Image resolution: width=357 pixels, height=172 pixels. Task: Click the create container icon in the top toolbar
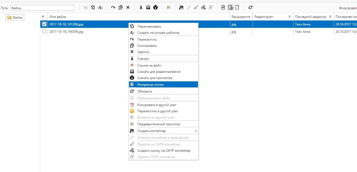coord(181,8)
